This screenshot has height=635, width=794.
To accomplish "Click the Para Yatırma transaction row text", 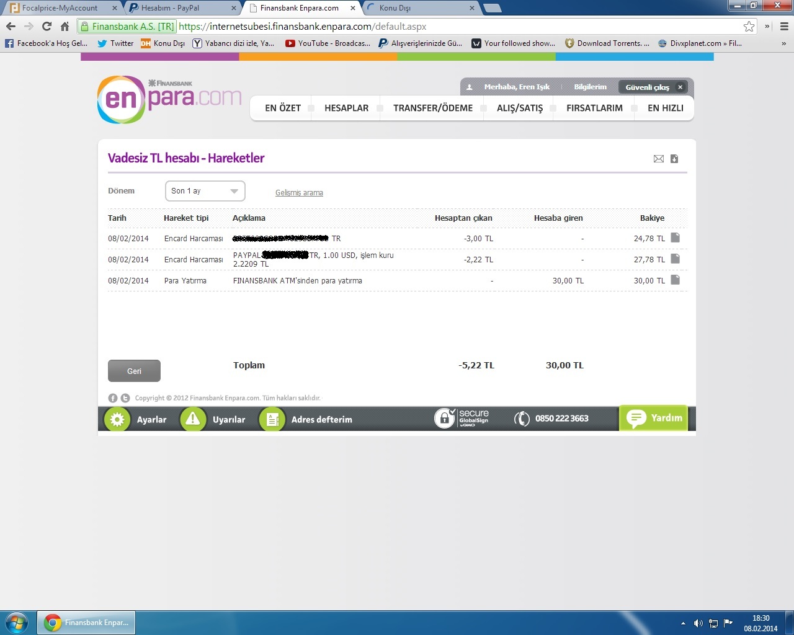I will coord(185,281).
